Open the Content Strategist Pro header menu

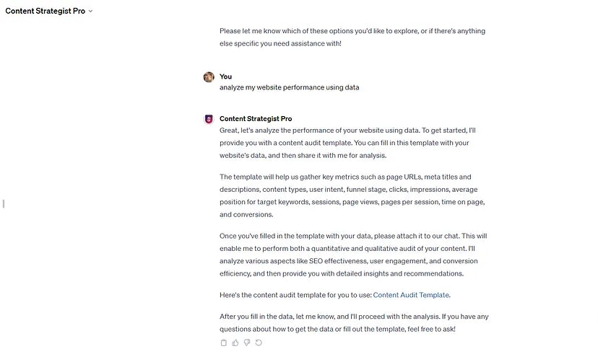coord(49,11)
